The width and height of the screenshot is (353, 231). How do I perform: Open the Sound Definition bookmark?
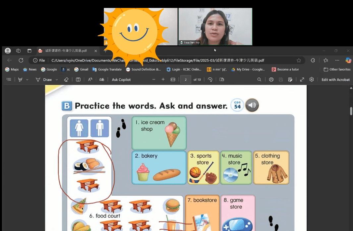[144, 69]
